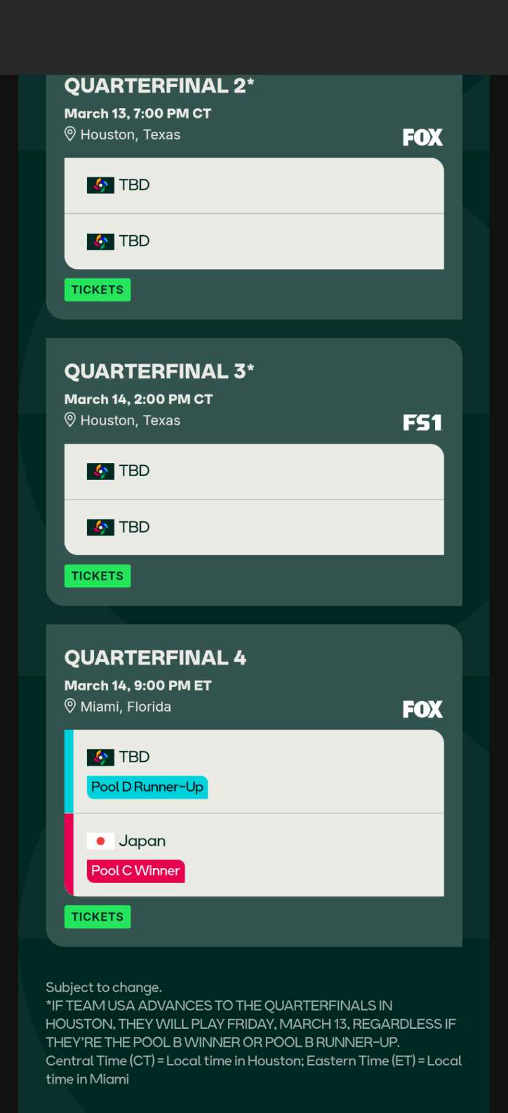Open Tickets for Quarterfinal 3
The width and height of the screenshot is (508, 1113).
[x=98, y=576]
